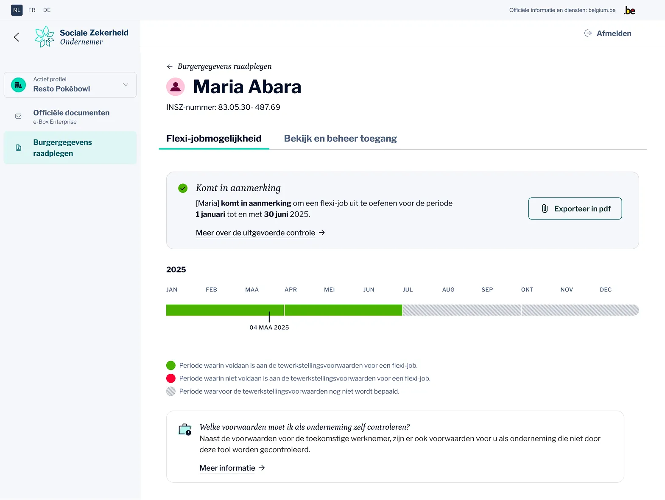Viewport: 665px width, 500px height.
Task: Click the green checkmark eligibility icon
Action: tap(183, 188)
